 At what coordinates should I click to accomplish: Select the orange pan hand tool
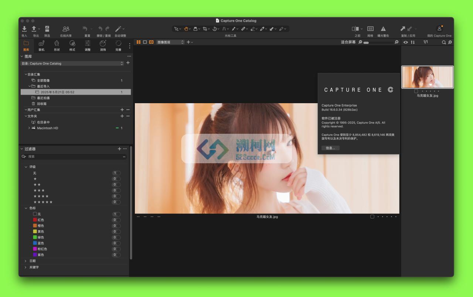tap(186, 29)
